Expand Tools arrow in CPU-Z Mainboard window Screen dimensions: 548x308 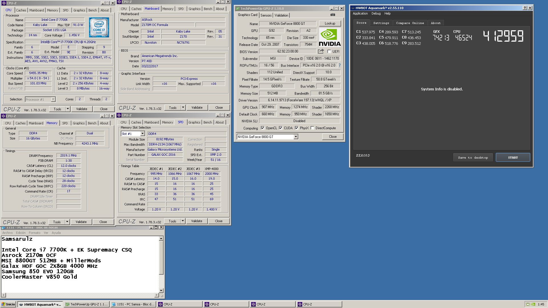(x=183, y=108)
